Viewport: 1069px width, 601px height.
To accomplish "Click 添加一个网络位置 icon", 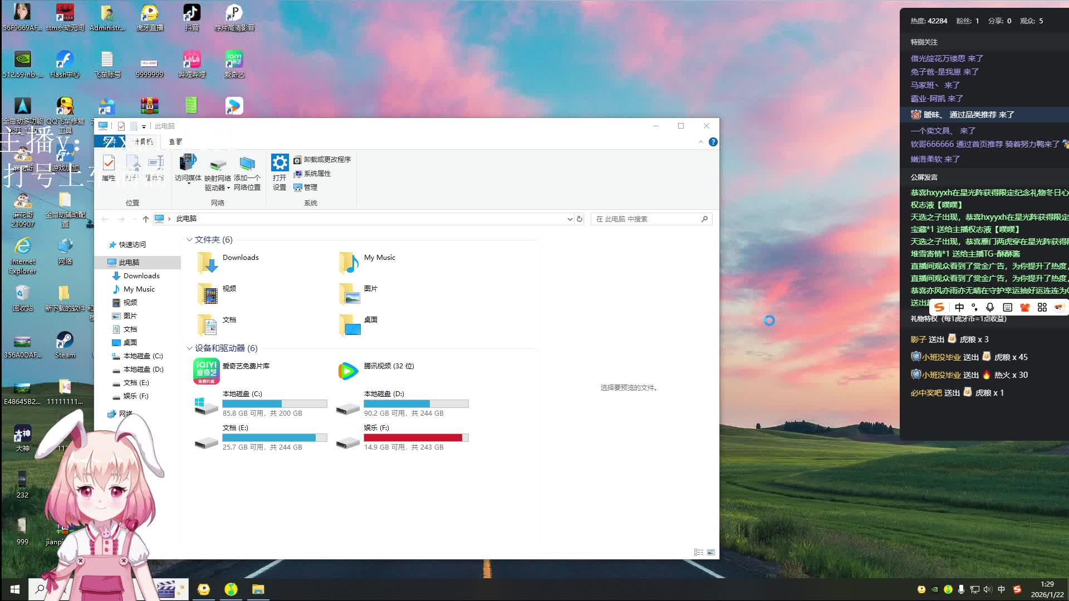I will (x=247, y=163).
